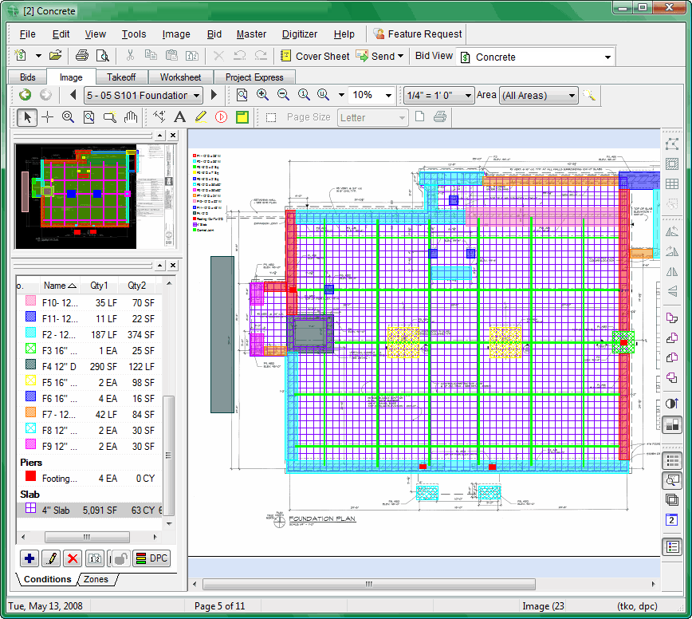Viewport: 692px width, 619px height.
Task: Go to next page arrow
Action: [214, 94]
